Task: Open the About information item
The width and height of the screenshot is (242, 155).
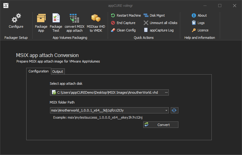Action: (199, 15)
